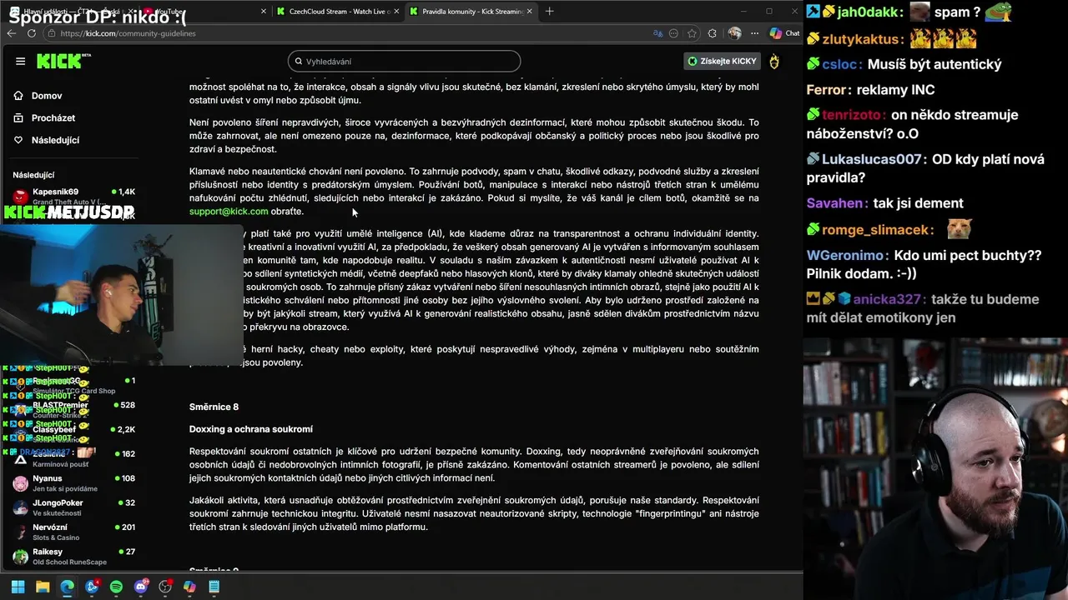
Task: Open Copilot from taskbar
Action: click(189, 587)
